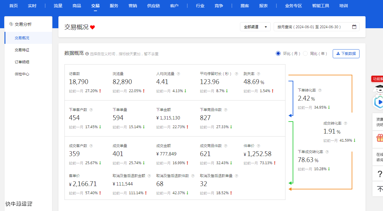The width and height of the screenshot is (383, 211).
Task: Click the video tutorial play icon on right edge
Action: click(379, 102)
